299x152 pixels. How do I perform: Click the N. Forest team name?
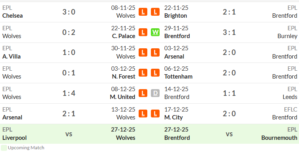pyautogui.click(x=124, y=77)
